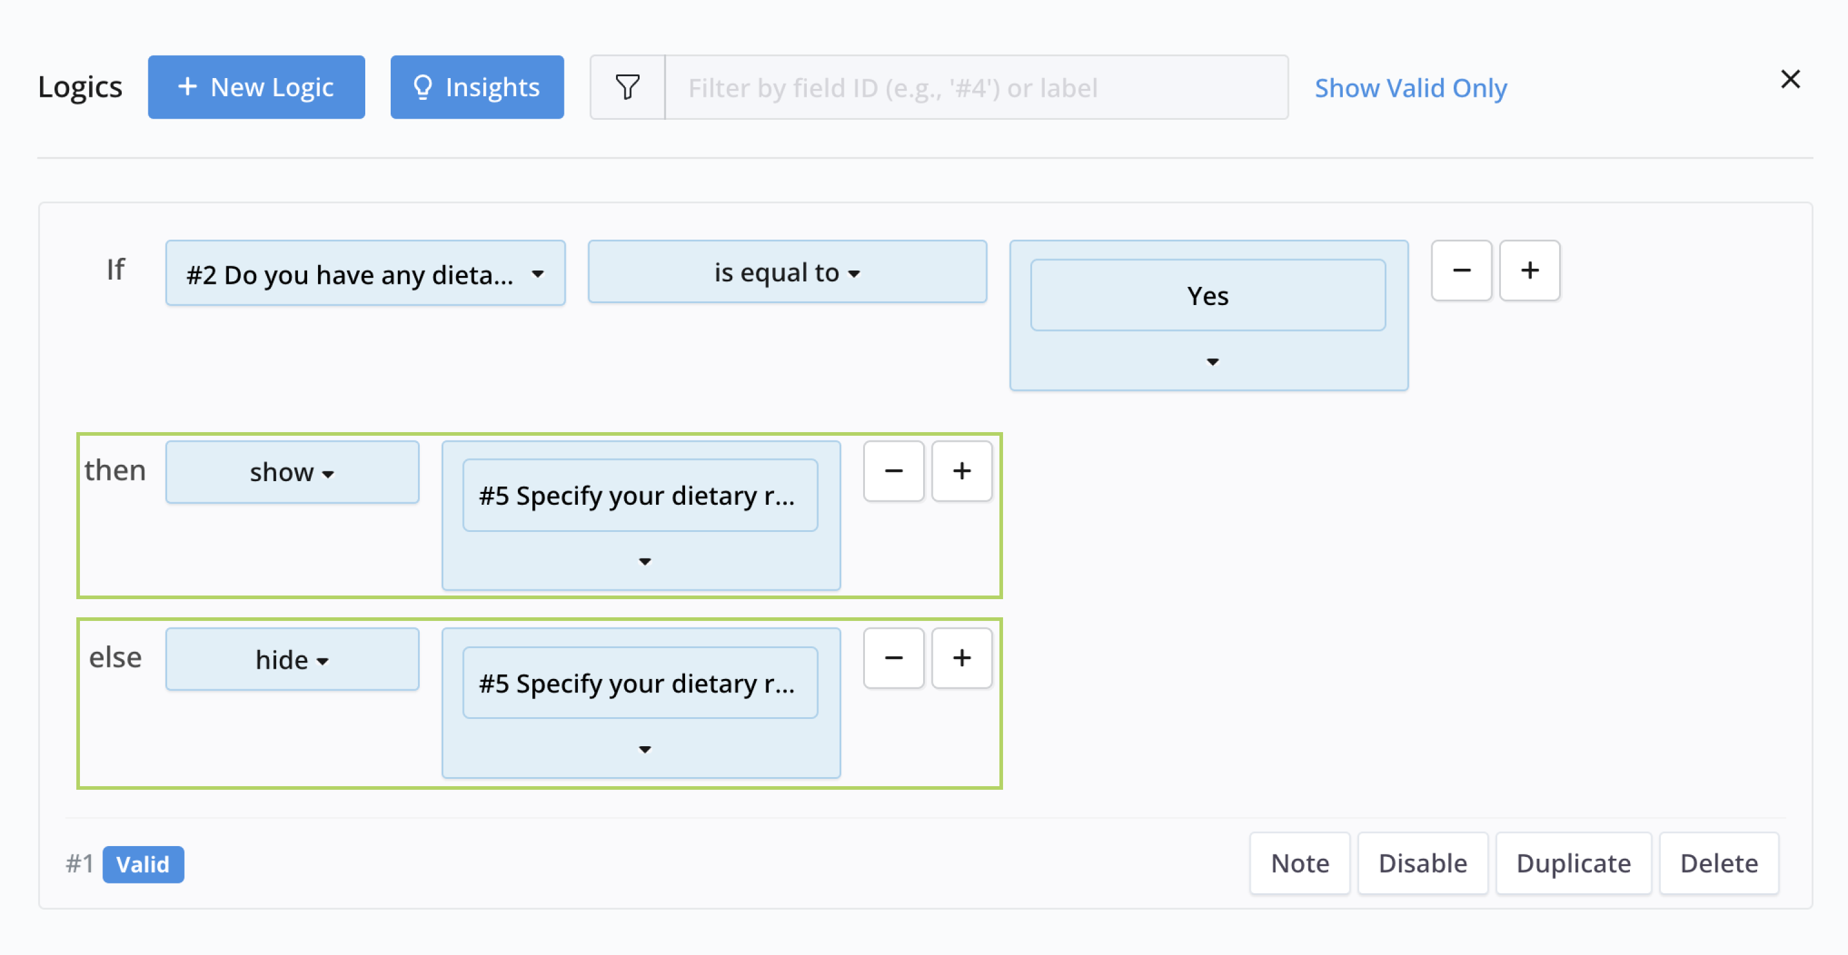The height and width of the screenshot is (955, 1848).
Task: Expand the 'Yes' value selector arrow
Action: coord(1211,362)
